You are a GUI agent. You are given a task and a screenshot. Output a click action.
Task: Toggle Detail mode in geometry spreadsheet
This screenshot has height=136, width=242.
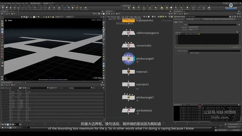coord(25,88)
